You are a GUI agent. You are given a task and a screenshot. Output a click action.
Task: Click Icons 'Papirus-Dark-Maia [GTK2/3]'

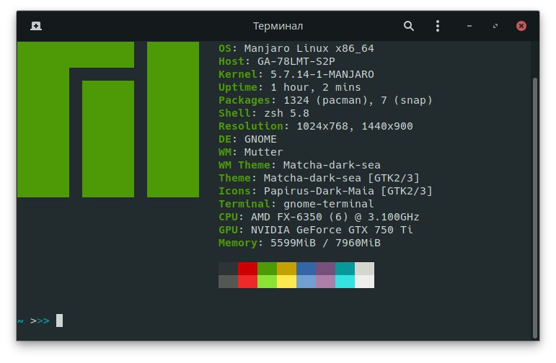[x=348, y=191]
